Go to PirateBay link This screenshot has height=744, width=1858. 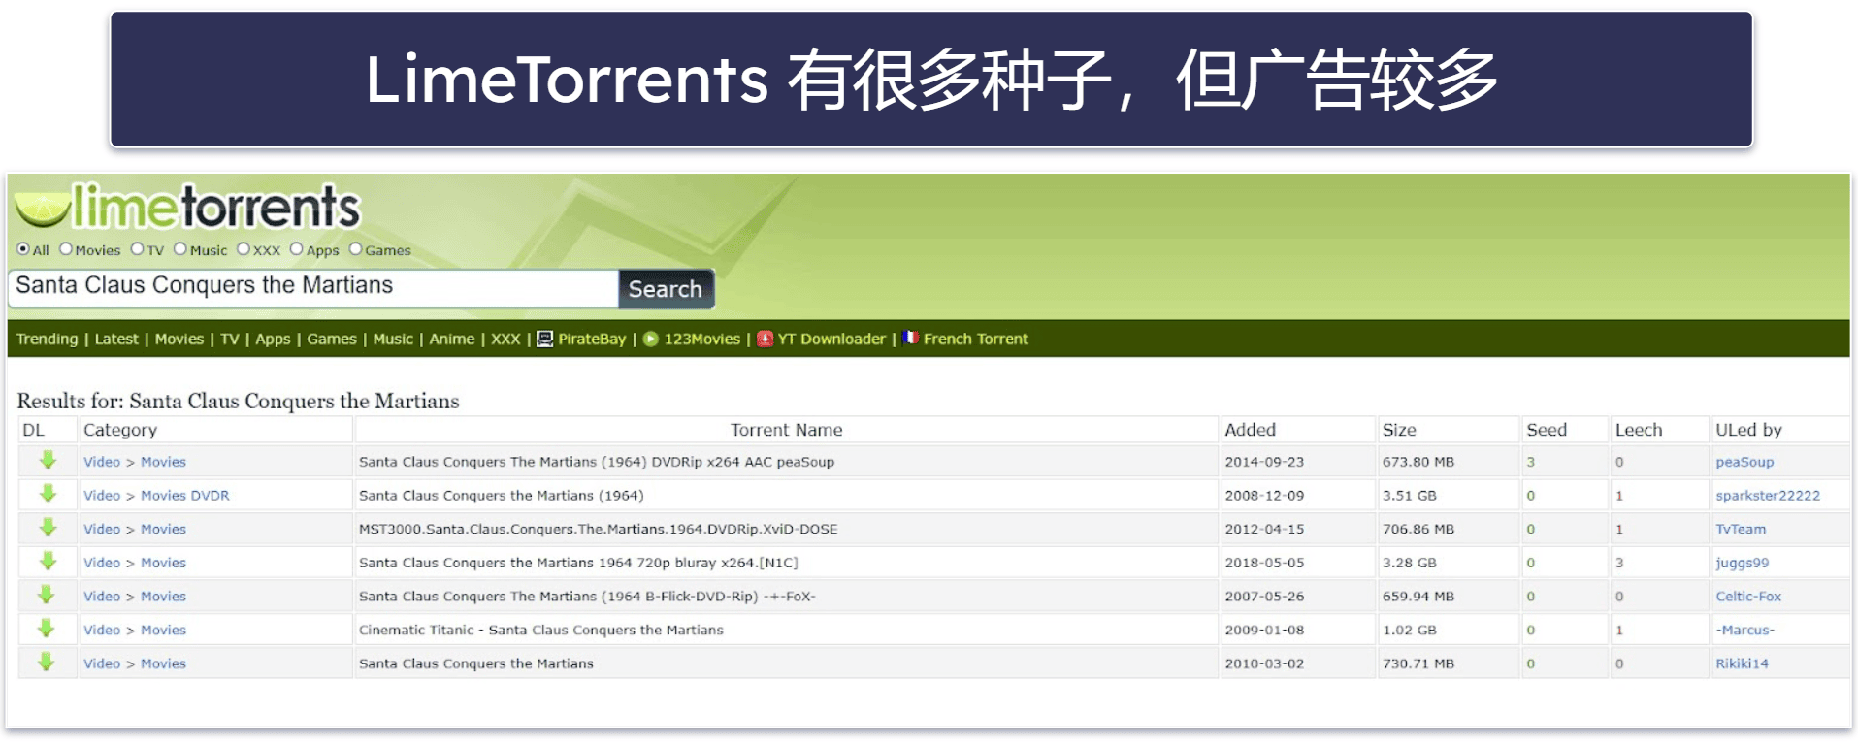point(592,339)
